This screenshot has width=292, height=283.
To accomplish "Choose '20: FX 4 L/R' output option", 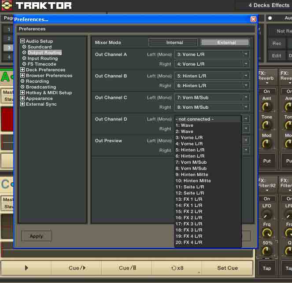I will 208,242.
